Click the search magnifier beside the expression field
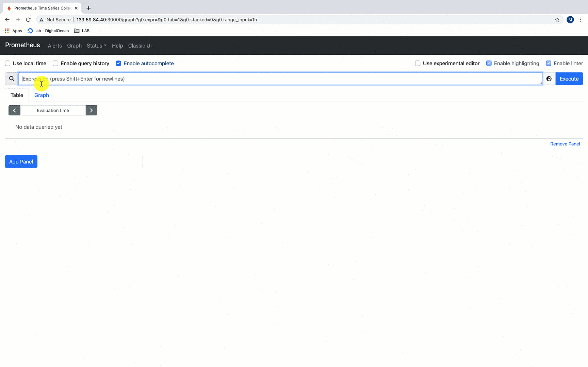588x367 pixels. click(11, 78)
